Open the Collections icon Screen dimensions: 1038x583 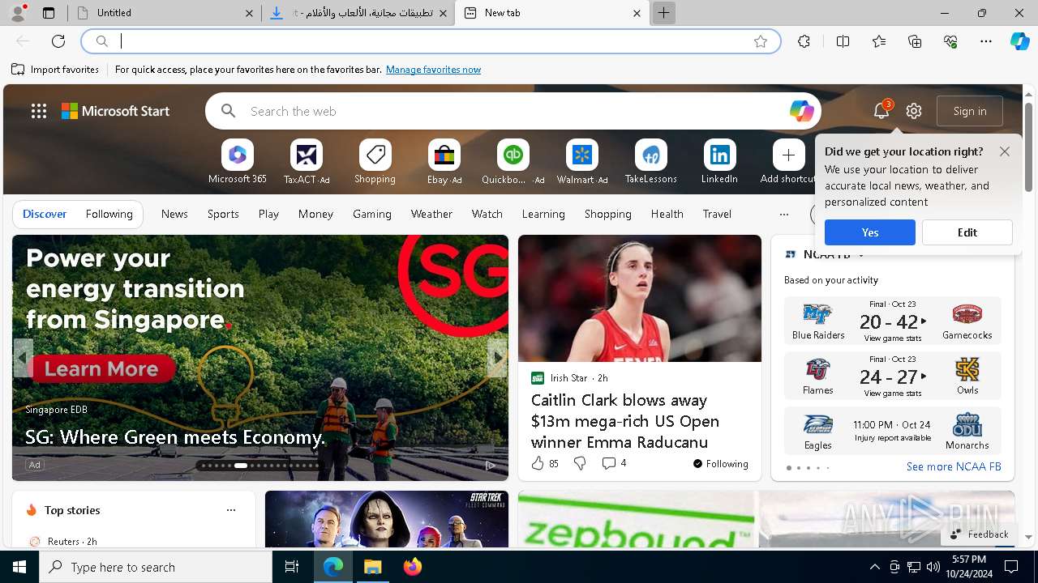[915, 41]
